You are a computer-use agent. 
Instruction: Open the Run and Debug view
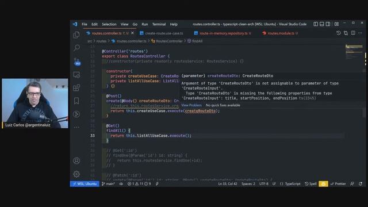click(x=76, y=114)
